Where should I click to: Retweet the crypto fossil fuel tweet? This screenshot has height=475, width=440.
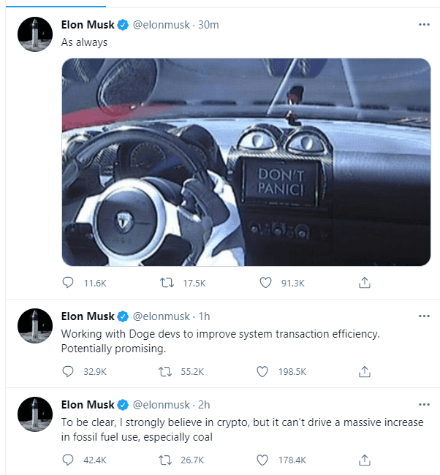[165, 460]
